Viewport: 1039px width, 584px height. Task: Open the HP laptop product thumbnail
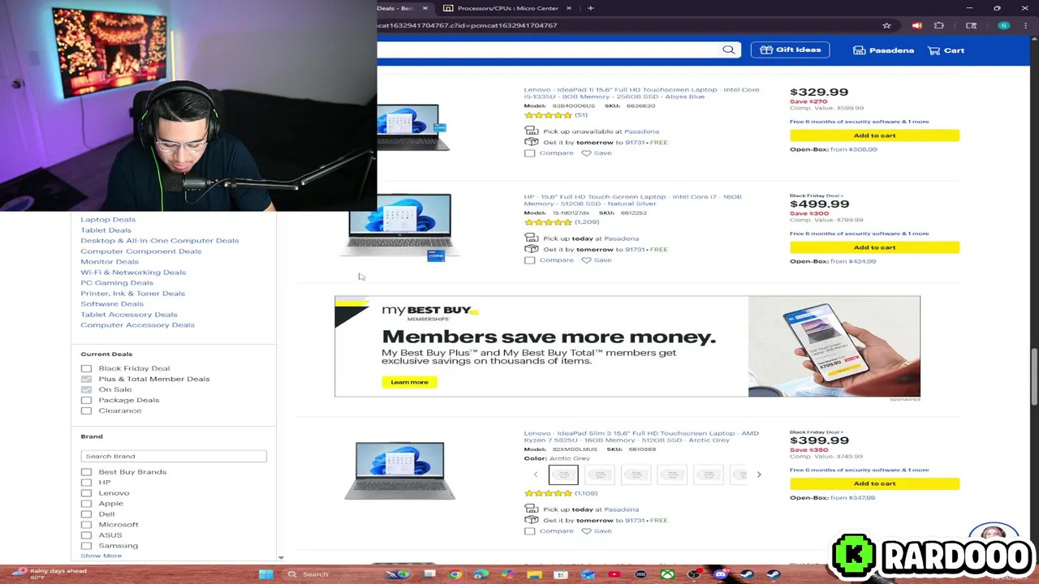pyautogui.click(x=399, y=227)
